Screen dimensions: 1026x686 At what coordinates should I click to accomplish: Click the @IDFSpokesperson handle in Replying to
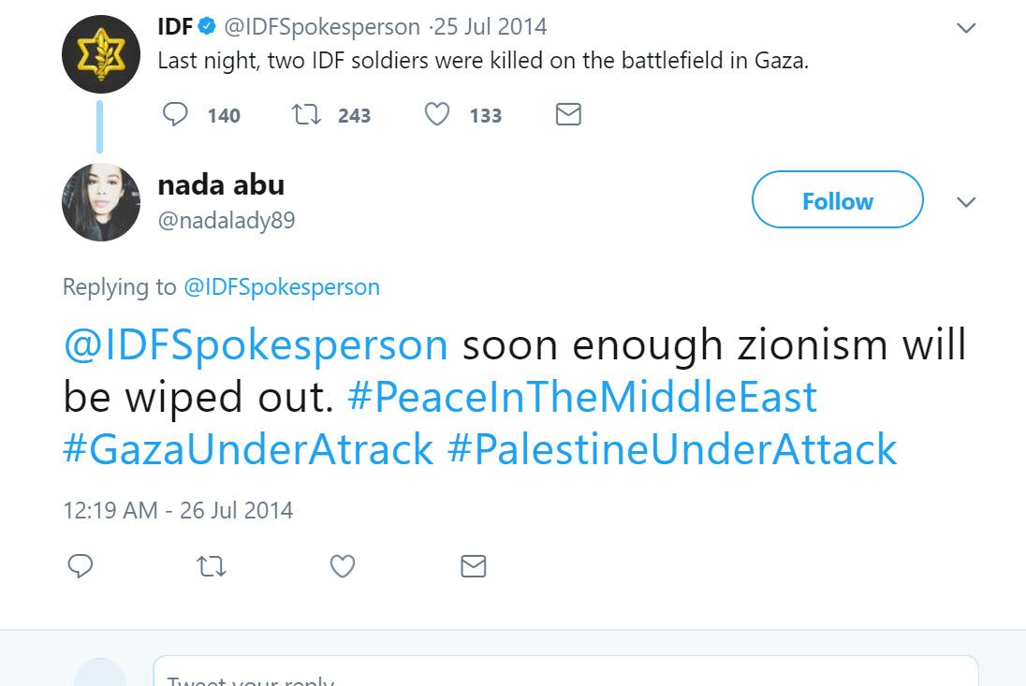coord(281,286)
